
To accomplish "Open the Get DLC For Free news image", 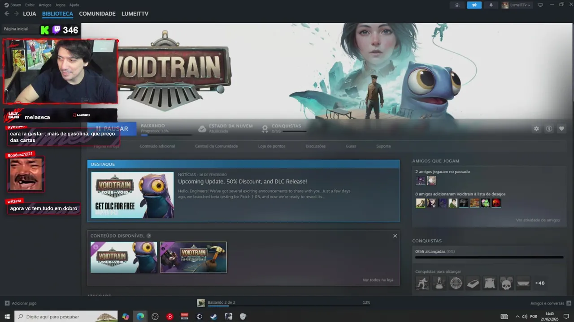I will [x=132, y=195].
